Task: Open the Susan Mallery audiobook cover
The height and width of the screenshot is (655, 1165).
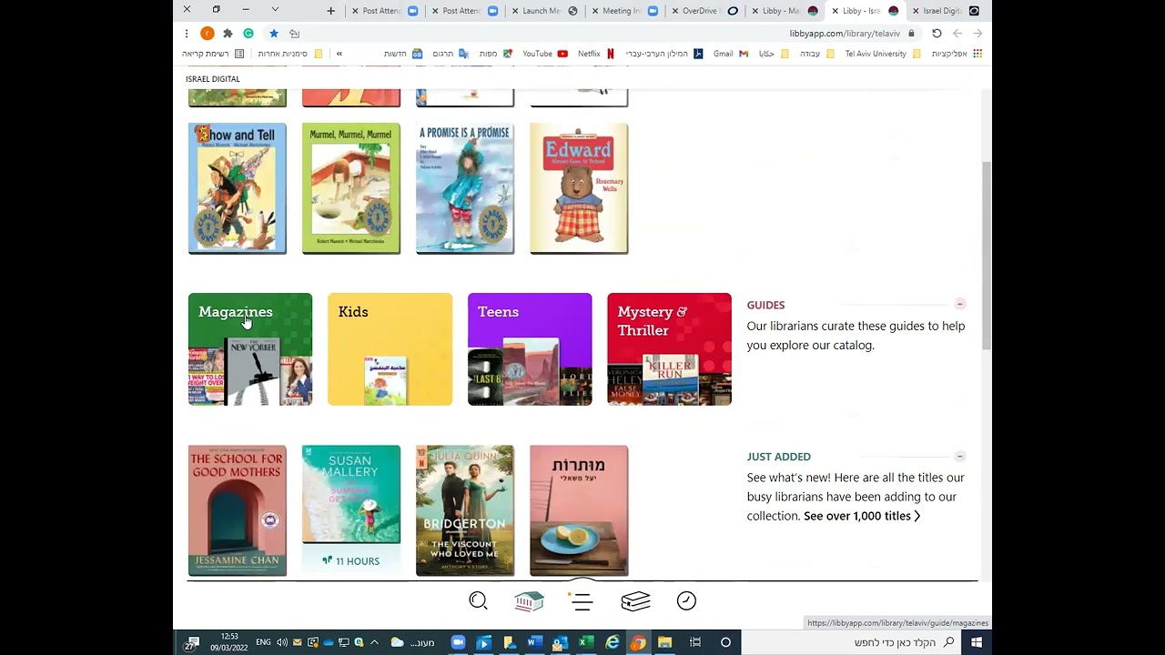Action: 351,494
